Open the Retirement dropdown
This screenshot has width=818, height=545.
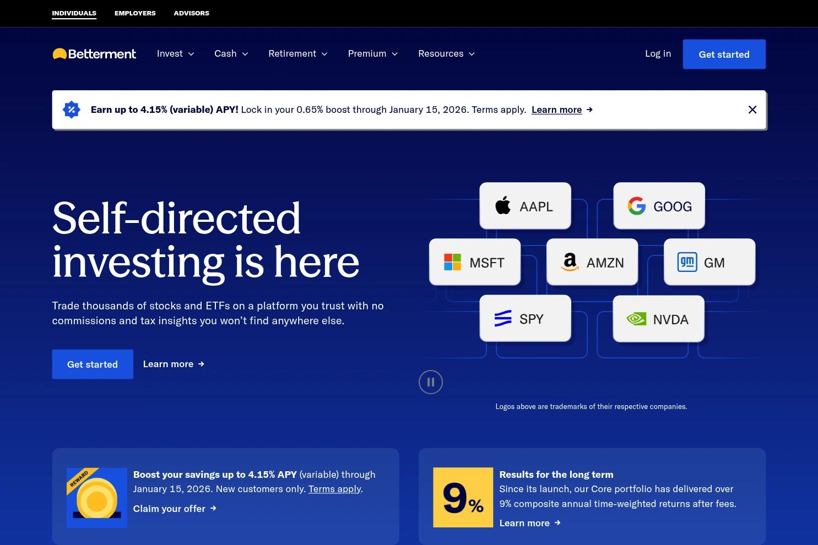click(298, 53)
